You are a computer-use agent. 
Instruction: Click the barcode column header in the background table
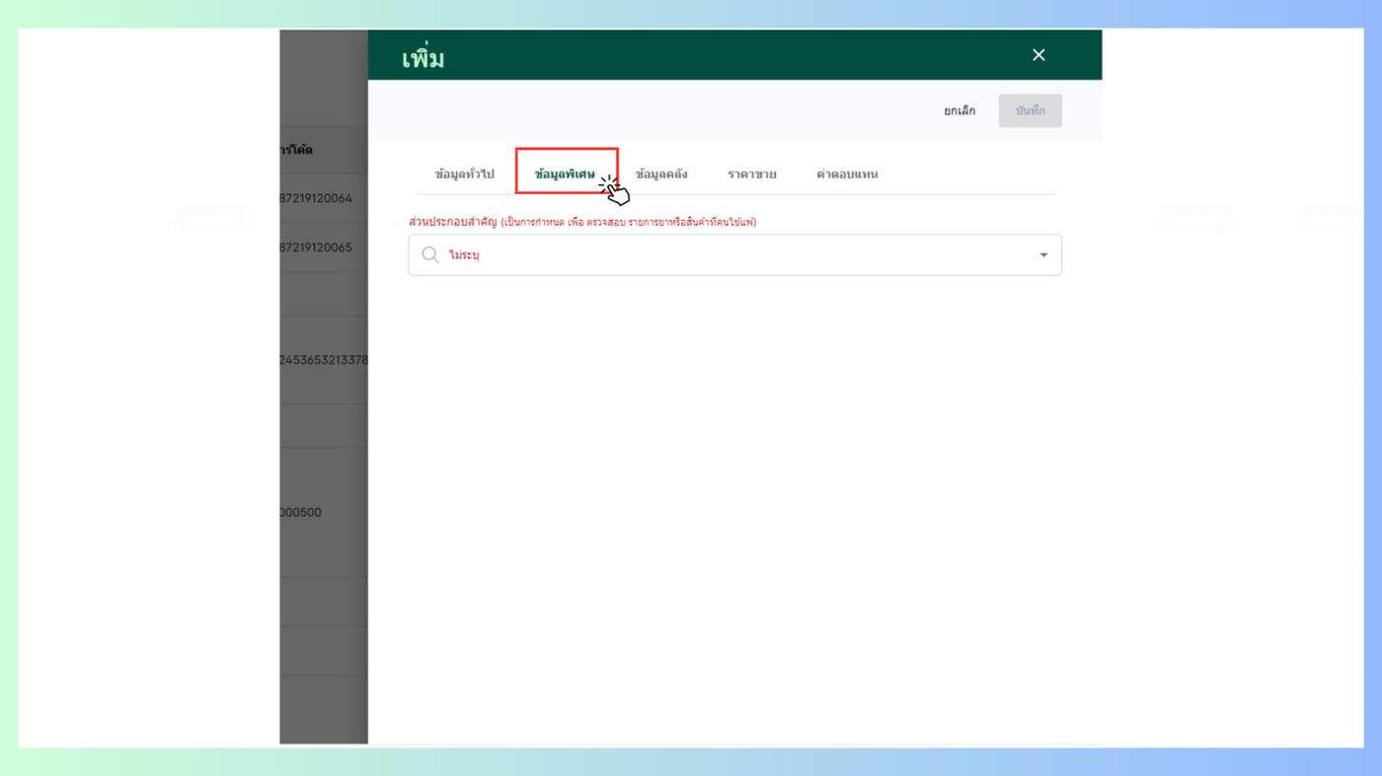point(297,150)
